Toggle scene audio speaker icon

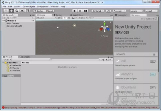69,18
